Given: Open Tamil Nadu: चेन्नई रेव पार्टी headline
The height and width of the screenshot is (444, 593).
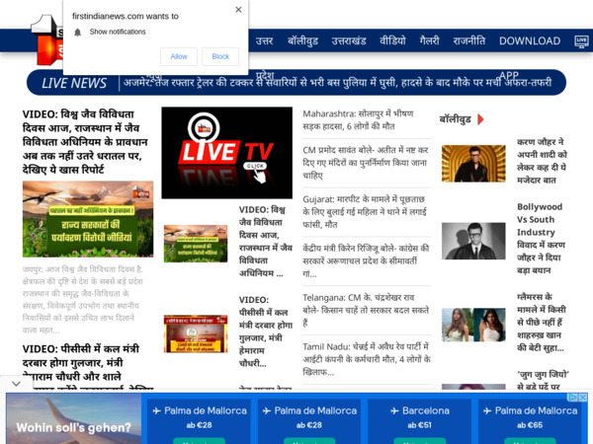Looking at the screenshot, I should 367,359.
